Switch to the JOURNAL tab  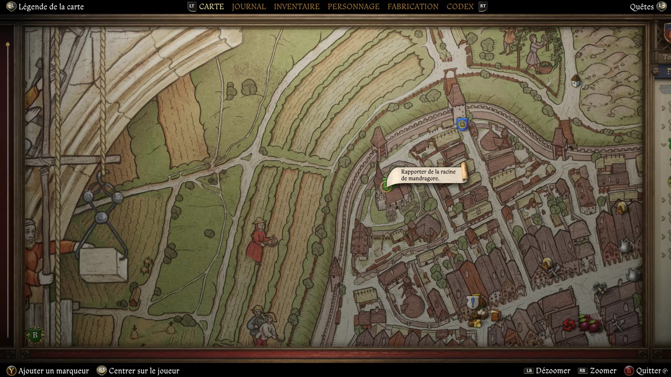249,7
